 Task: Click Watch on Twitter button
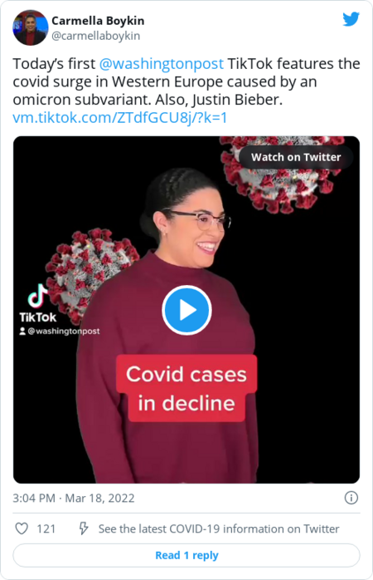296,157
